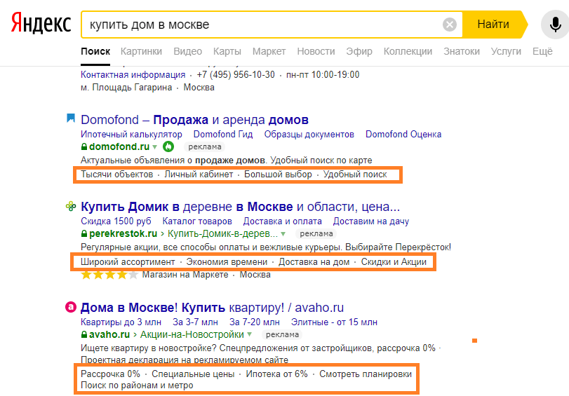Switch to the Видео tab
The height and width of the screenshot is (396, 569).
point(187,51)
